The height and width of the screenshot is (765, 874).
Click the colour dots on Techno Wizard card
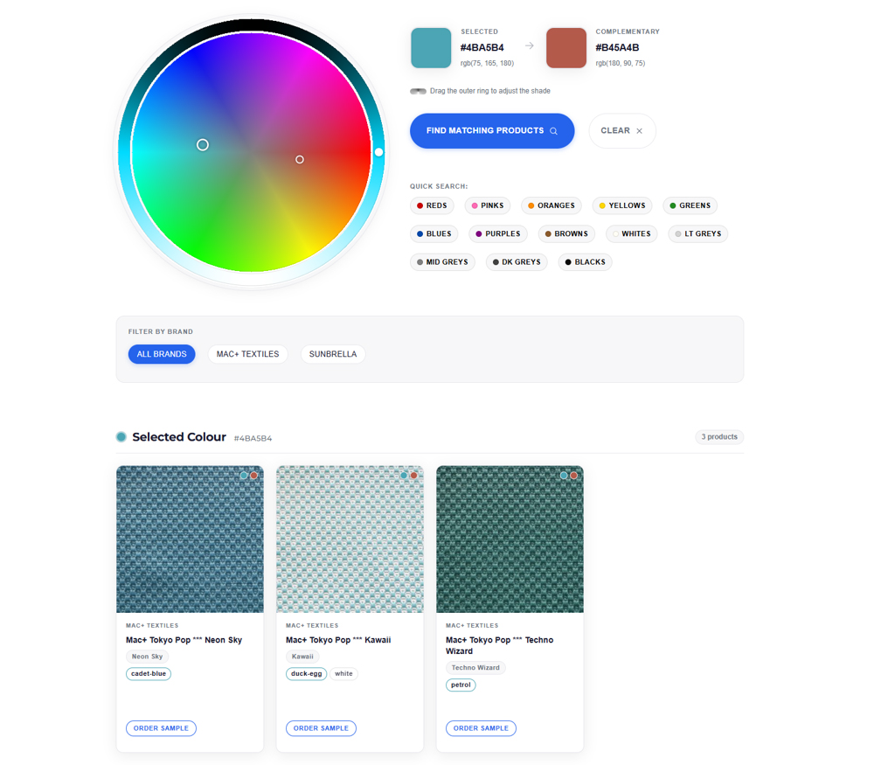569,476
